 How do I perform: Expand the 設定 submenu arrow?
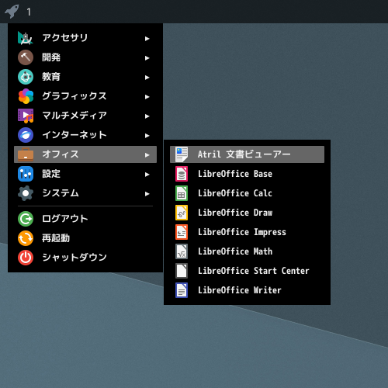[x=147, y=175]
